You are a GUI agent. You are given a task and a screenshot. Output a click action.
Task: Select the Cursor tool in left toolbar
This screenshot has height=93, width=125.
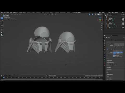2,21
